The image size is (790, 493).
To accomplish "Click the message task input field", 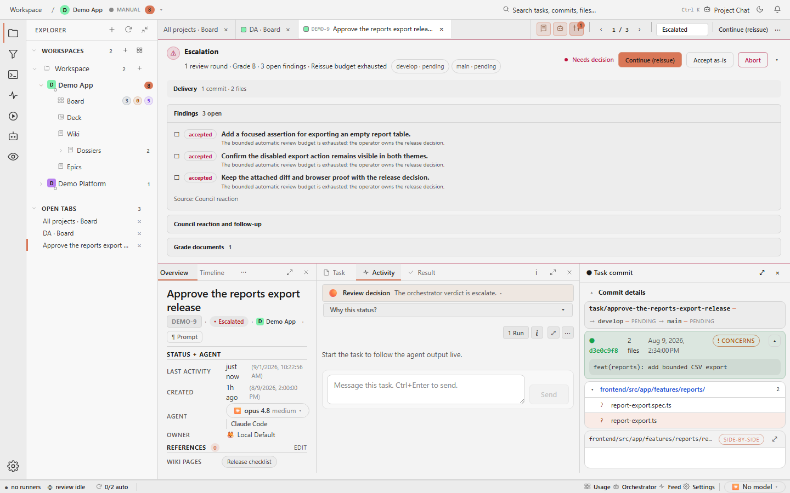I will [426, 389].
